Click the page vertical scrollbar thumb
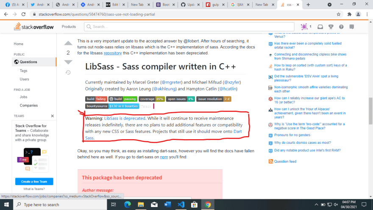 (370, 111)
